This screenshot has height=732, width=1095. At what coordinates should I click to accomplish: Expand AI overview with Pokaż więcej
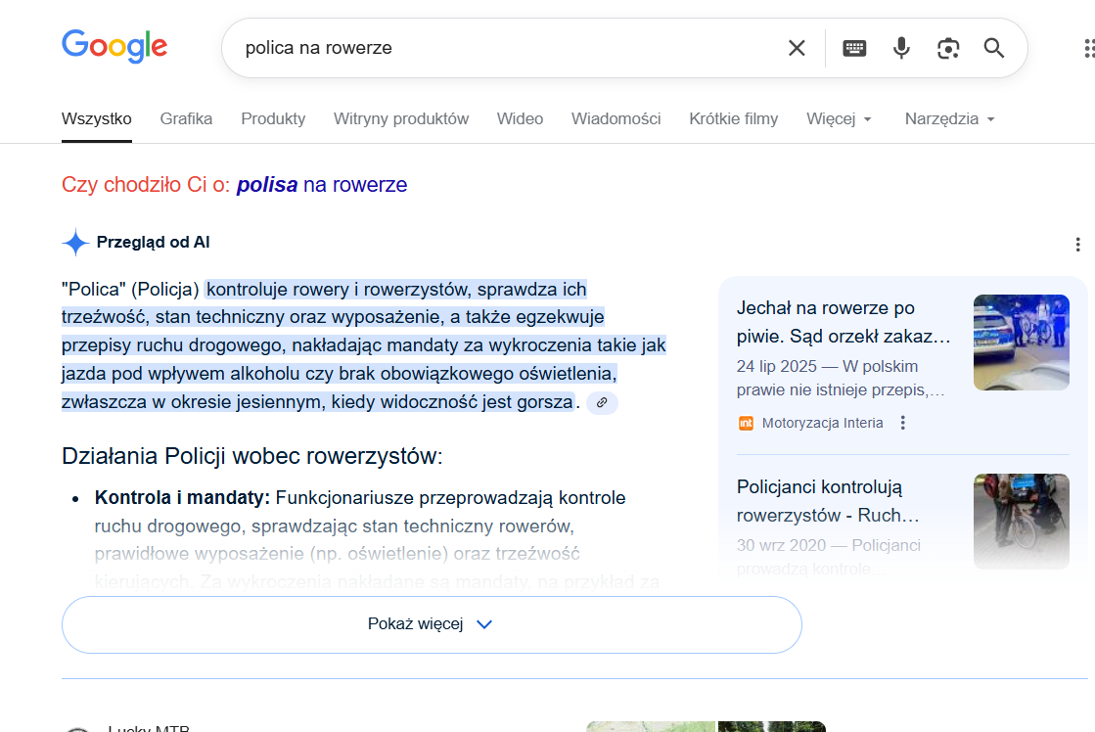432,624
